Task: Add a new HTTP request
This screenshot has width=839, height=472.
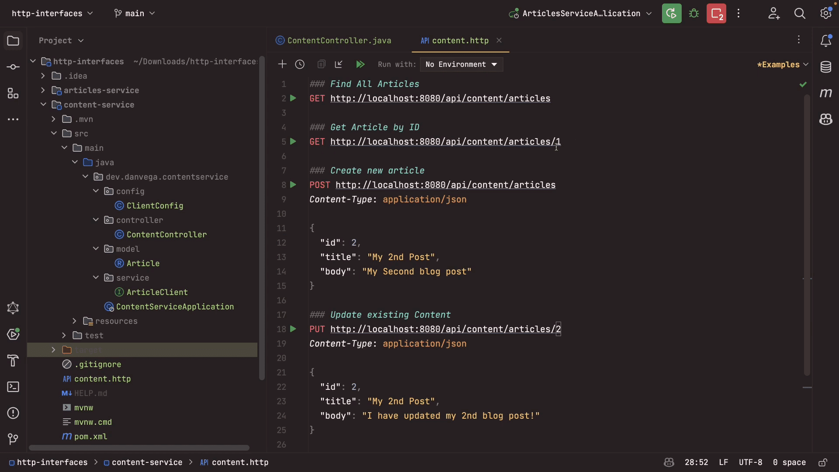Action: [283, 64]
